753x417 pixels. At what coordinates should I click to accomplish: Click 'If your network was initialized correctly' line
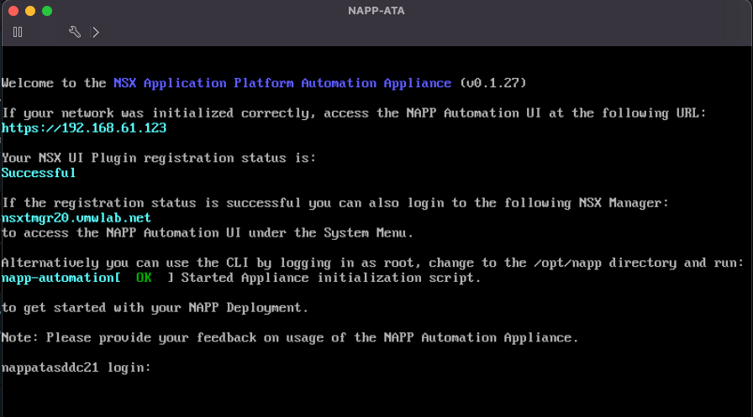(x=354, y=113)
